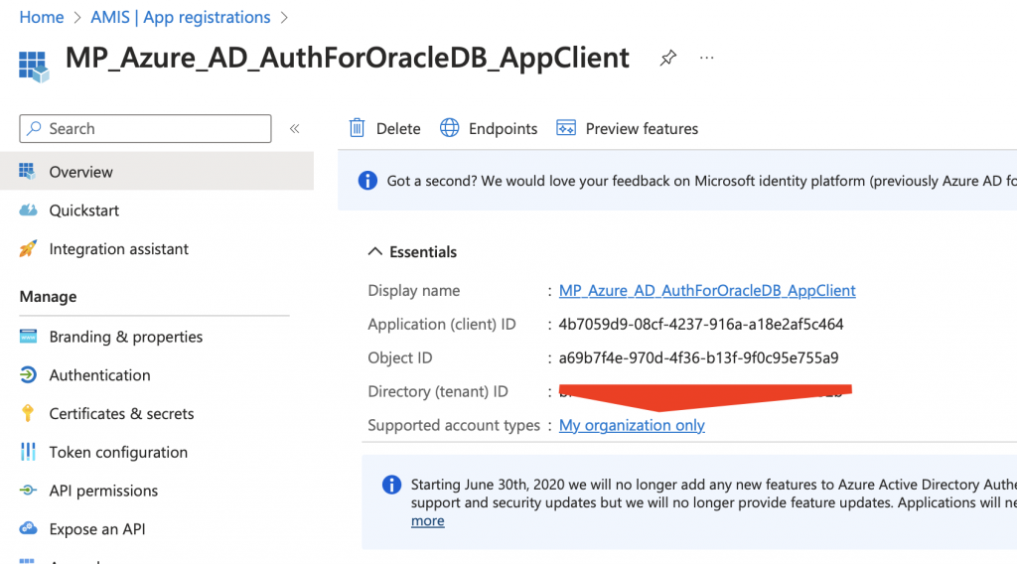Open Branding & properties page
The width and height of the screenshot is (1017, 564).
pos(125,337)
